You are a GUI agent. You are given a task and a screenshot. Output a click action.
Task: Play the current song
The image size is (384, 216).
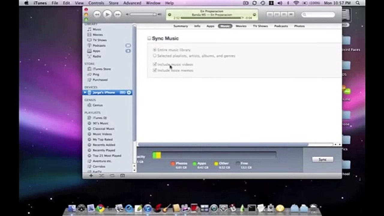coord(107,14)
